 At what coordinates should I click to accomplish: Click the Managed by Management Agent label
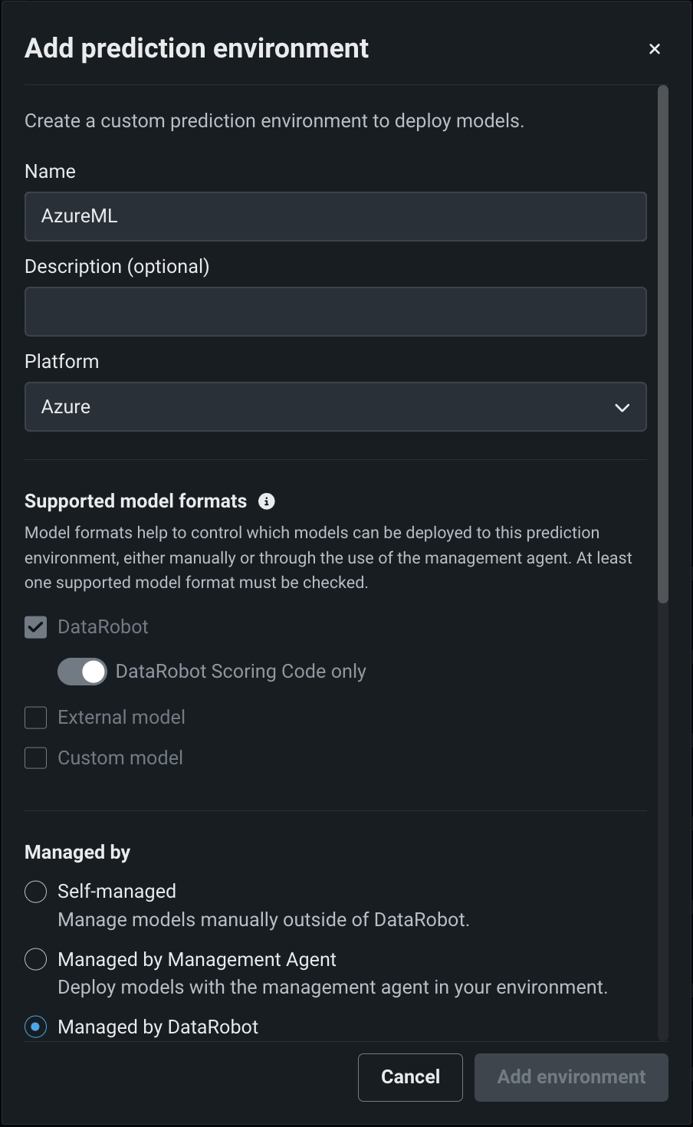[x=197, y=959]
